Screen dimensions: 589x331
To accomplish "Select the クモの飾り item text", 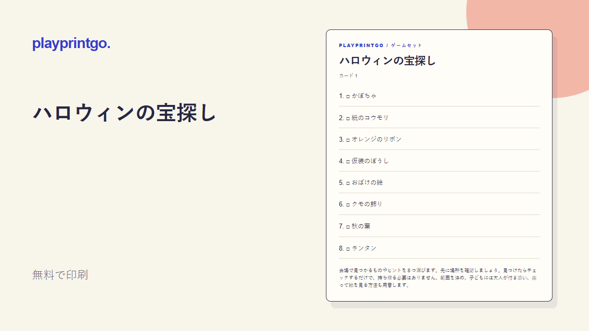I will [x=367, y=204].
